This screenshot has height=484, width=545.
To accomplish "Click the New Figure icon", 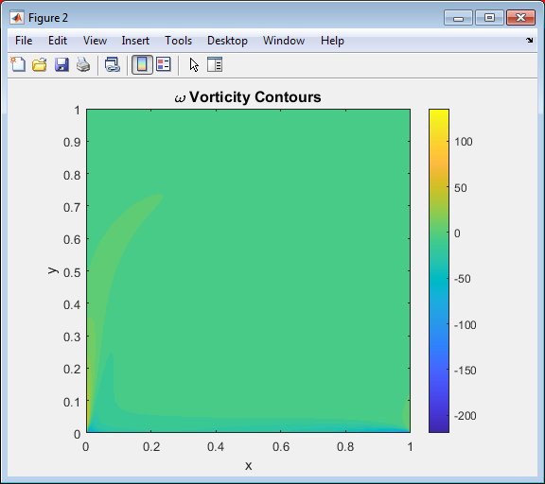I will pyautogui.click(x=18, y=64).
